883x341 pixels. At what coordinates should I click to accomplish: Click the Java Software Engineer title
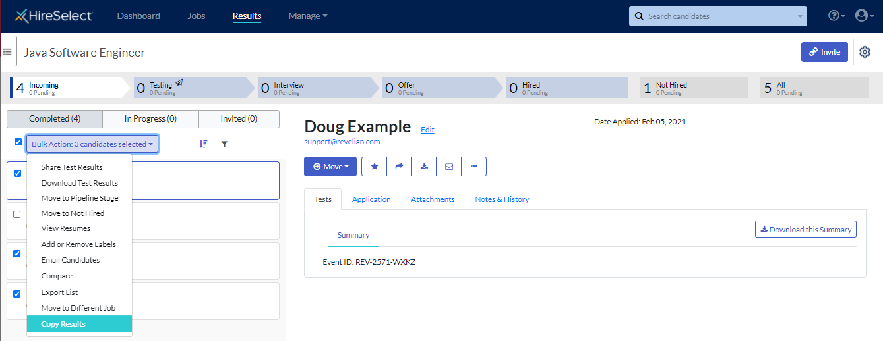point(84,53)
